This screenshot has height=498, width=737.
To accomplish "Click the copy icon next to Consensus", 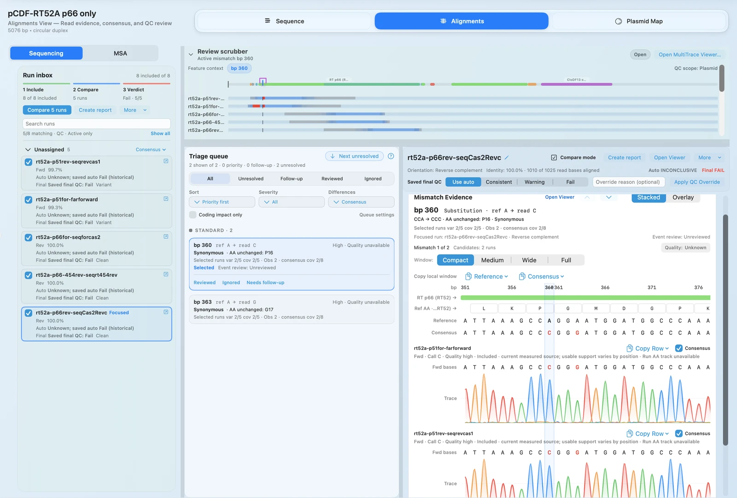I will point(522,276).
